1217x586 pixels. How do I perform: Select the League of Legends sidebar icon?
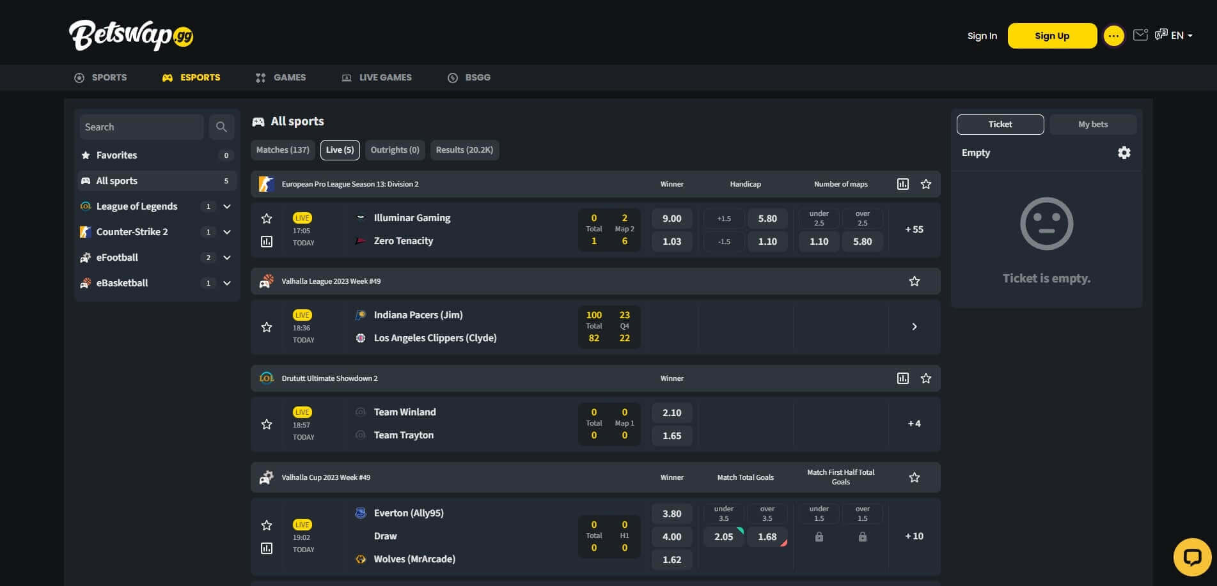(x=85, y=206)
